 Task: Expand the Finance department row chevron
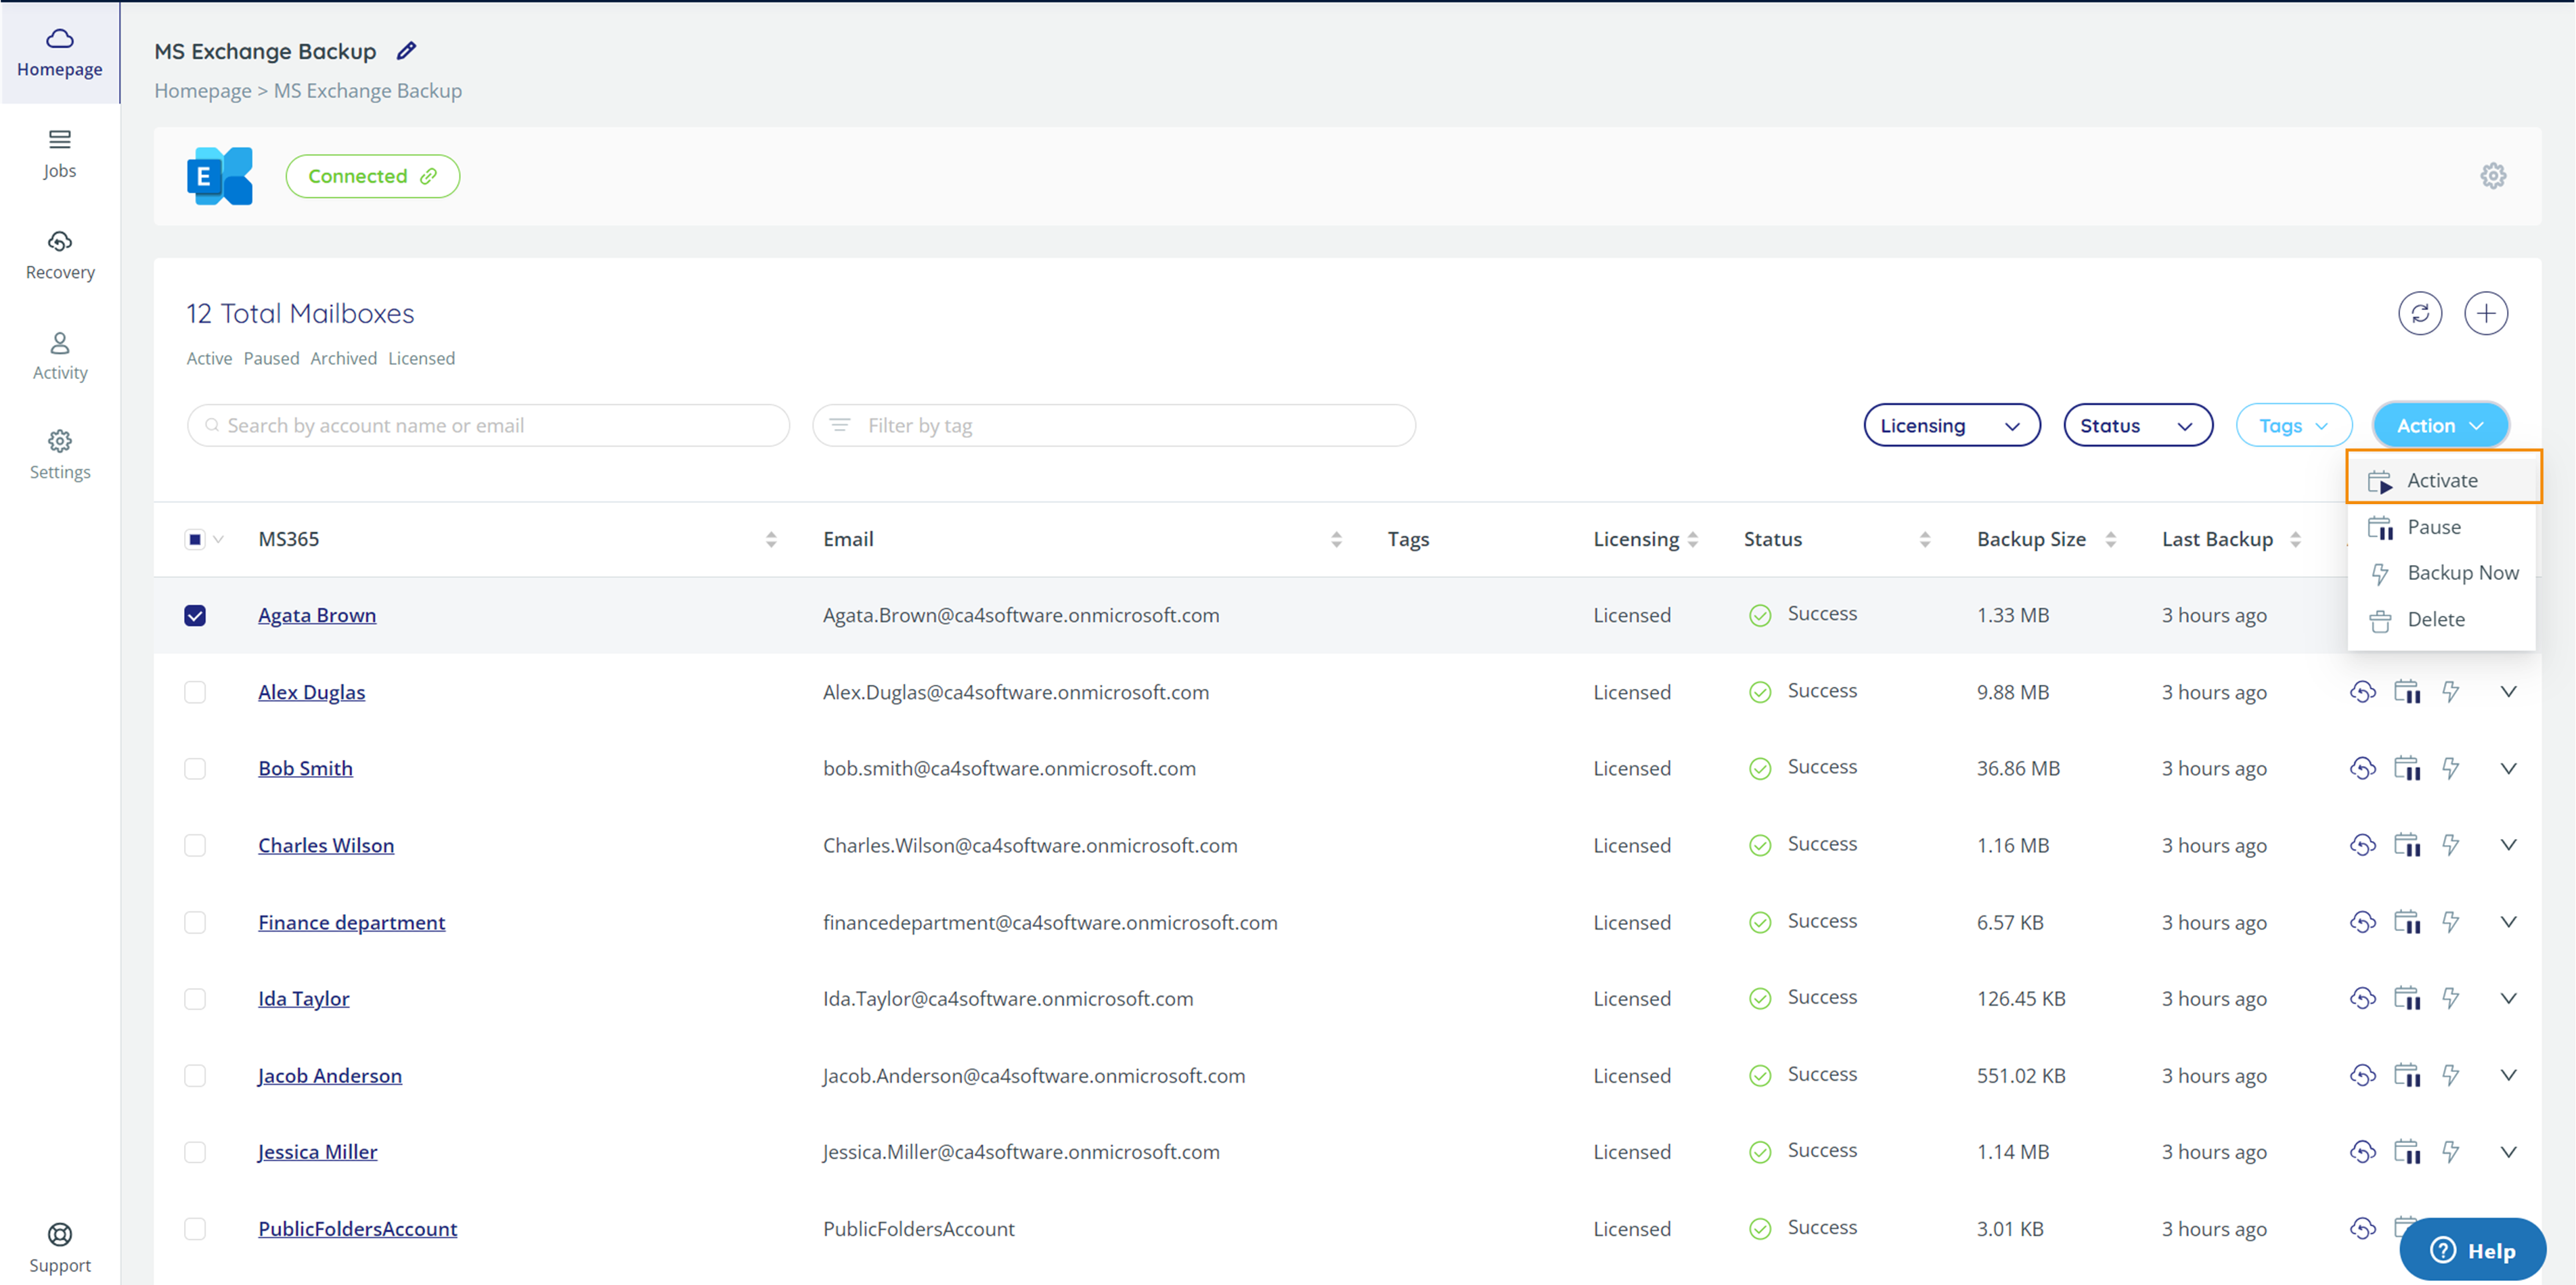click(x=2508, y=921)
